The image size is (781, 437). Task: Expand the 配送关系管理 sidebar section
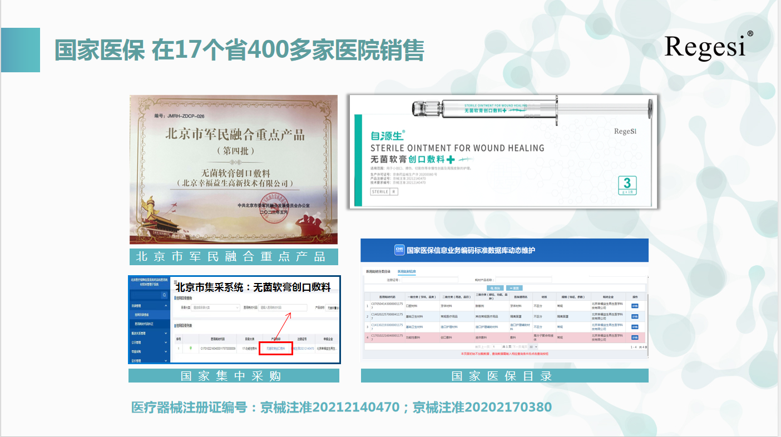coord(165,333)
